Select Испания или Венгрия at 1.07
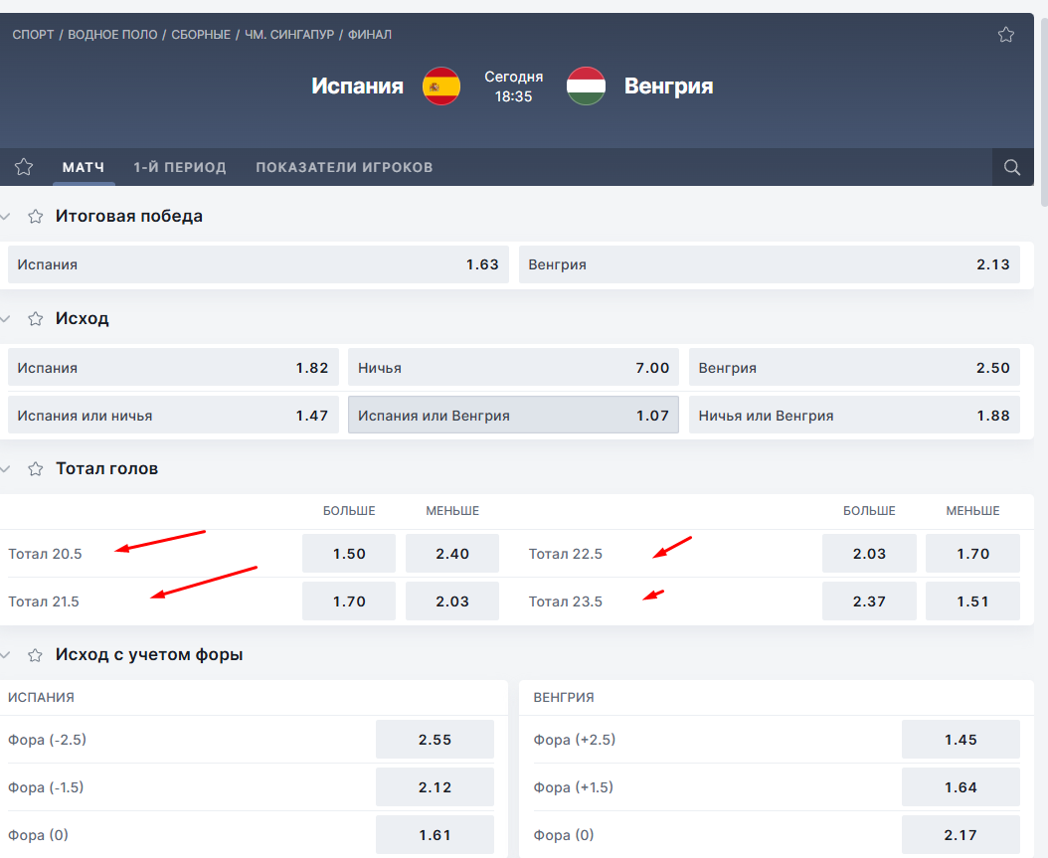Screen dimensions: 1048x858 pos(513,415)
